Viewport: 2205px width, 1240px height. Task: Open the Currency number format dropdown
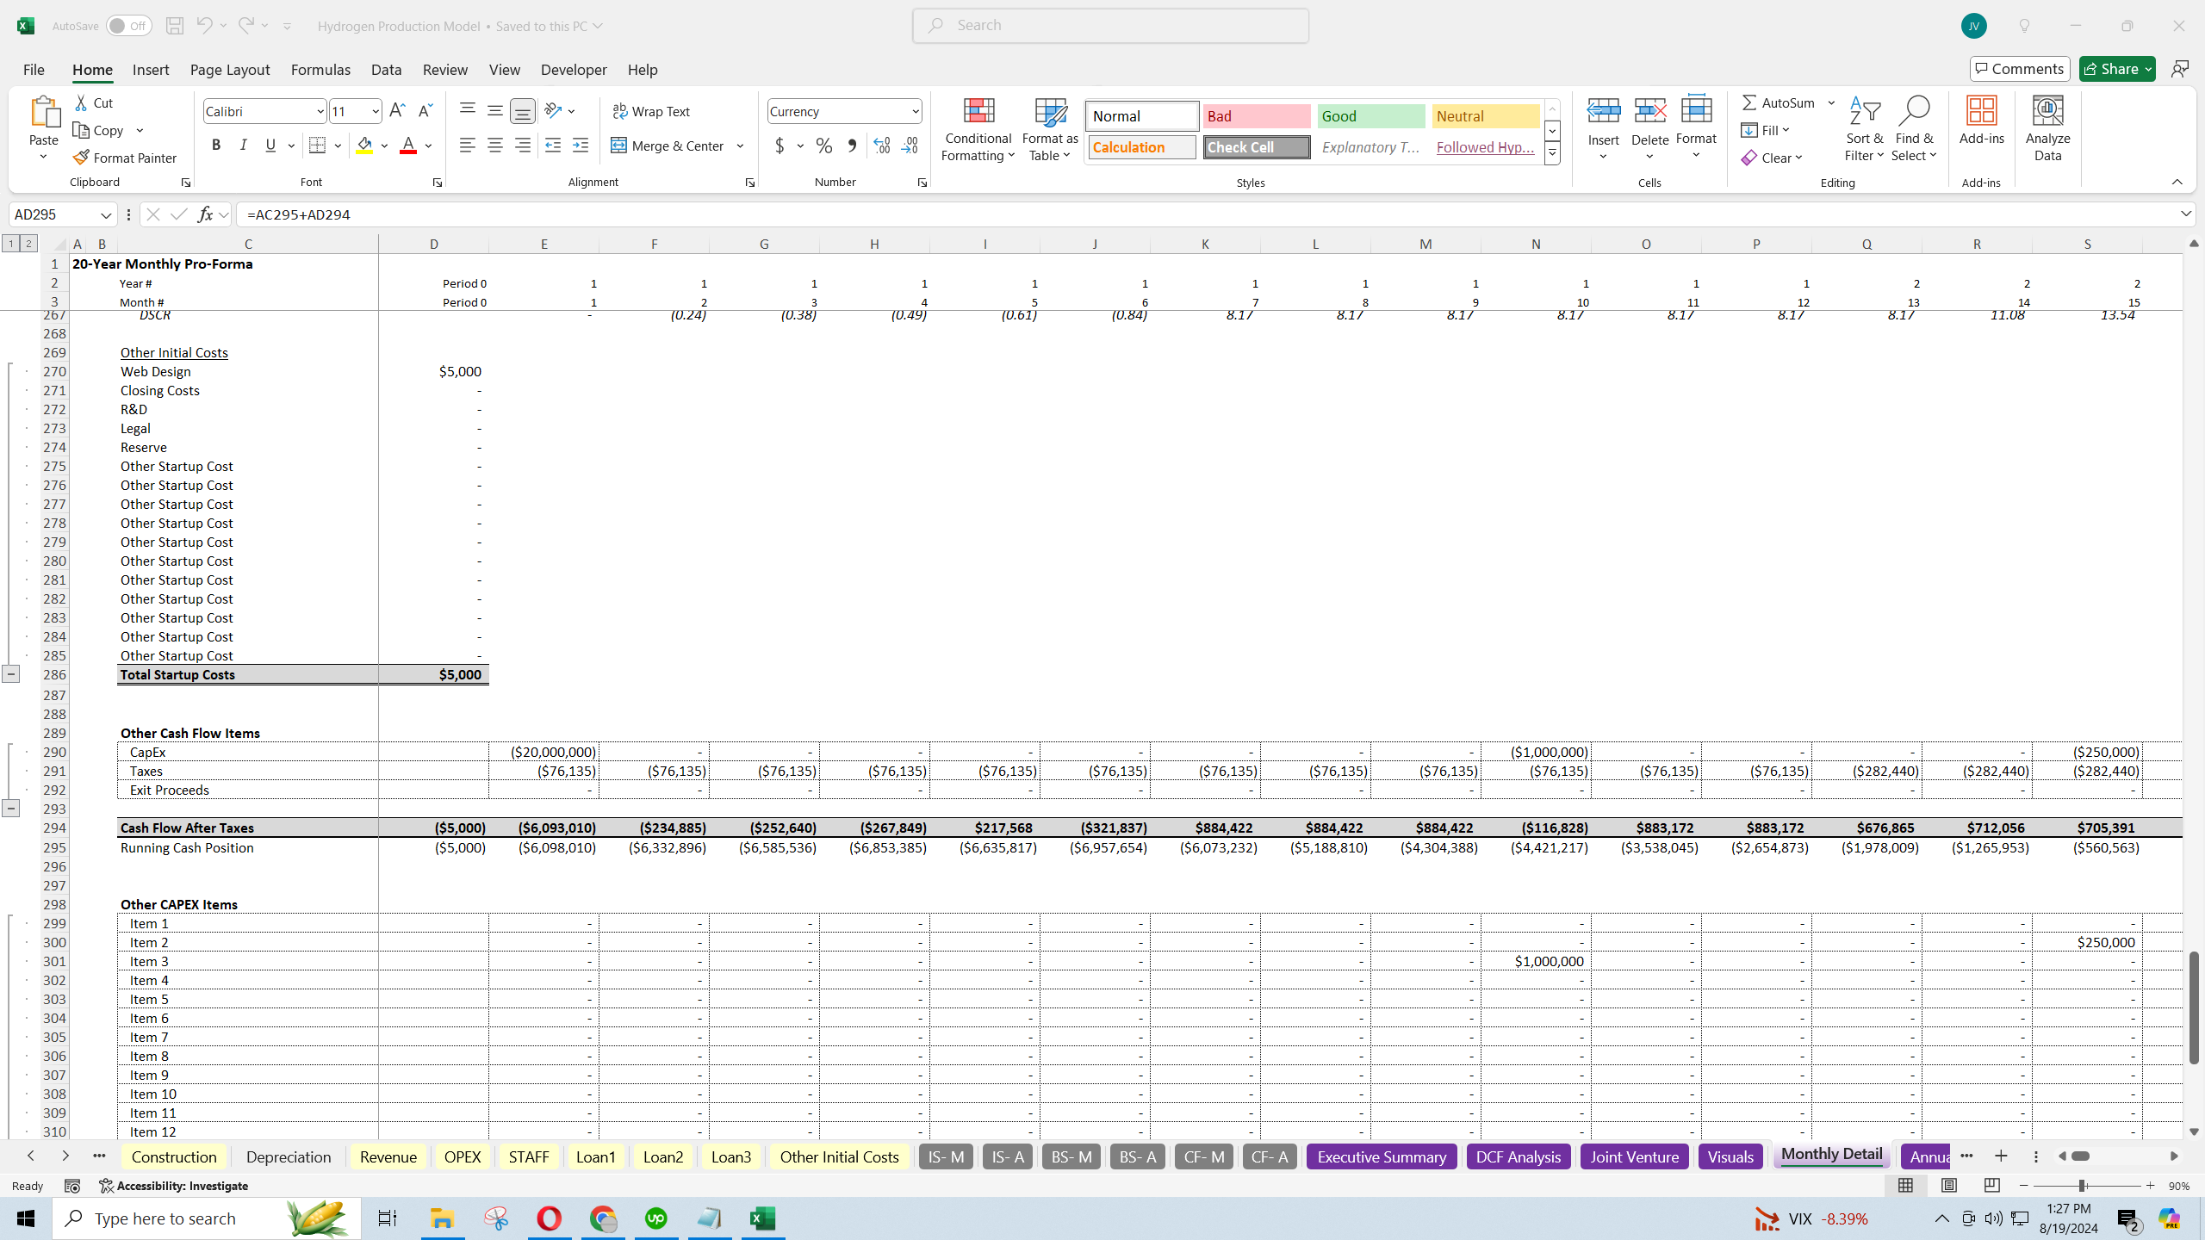(x=915, y=111)
